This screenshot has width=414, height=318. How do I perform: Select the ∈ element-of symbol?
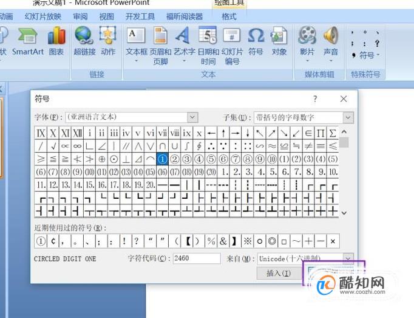[x=308, y=133]
